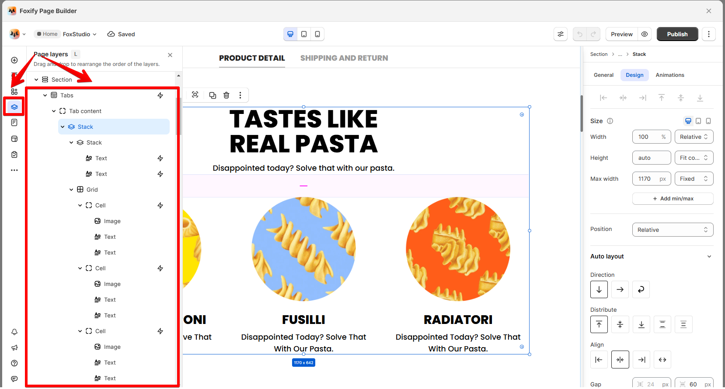Collapse the Auto layout section

coord(709,256)
